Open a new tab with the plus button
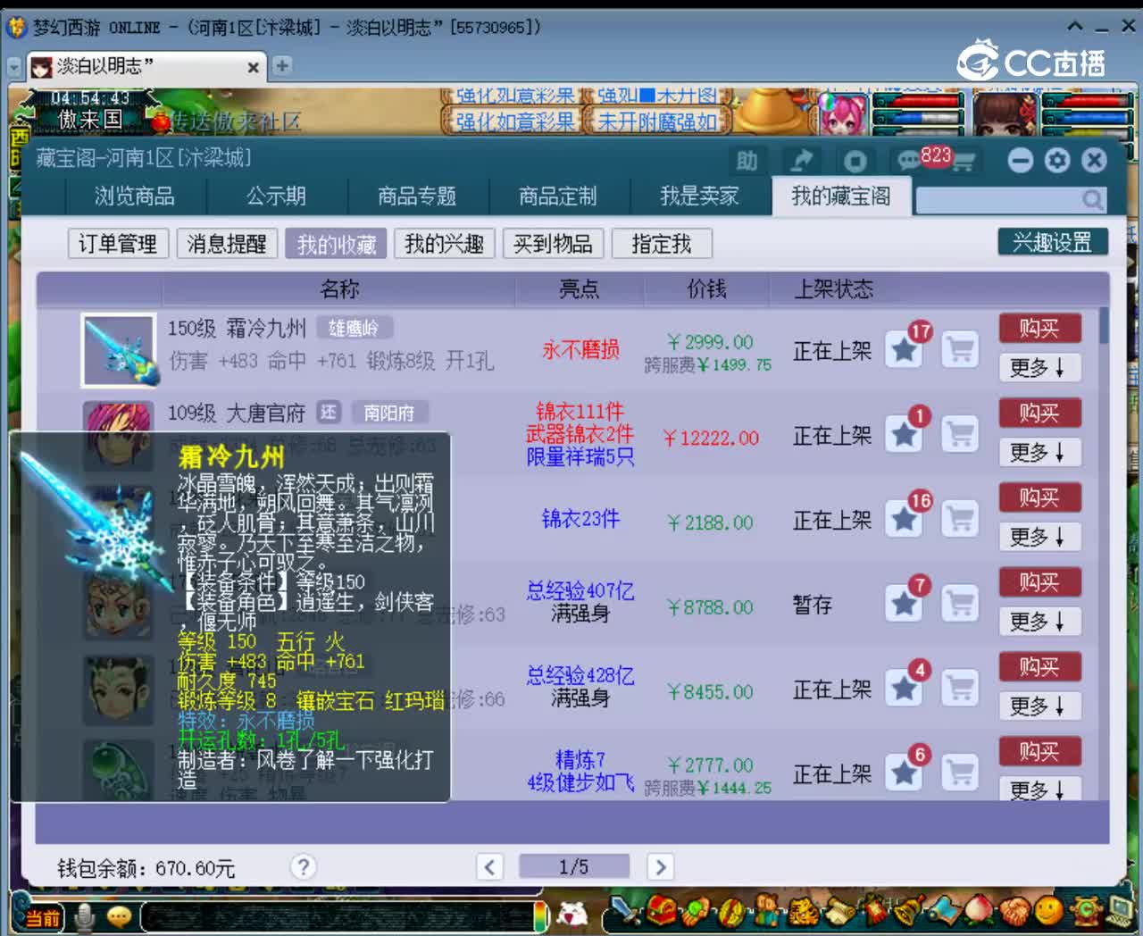The image size is (1143, 936). [x=282, y=66]
